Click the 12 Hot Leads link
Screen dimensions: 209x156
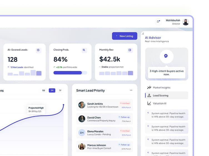(x=17, y=67)
